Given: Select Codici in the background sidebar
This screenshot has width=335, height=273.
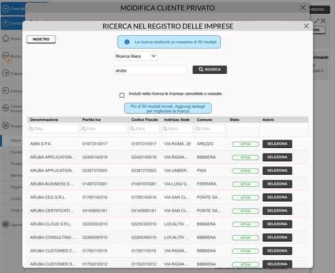Looking at the screenshot, I should 16,199.
